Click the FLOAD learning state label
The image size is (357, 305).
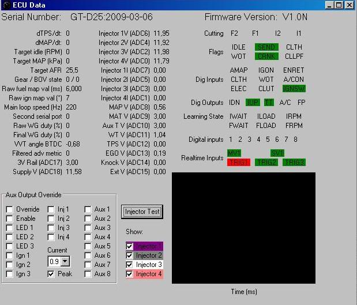[x=266, y=126]
